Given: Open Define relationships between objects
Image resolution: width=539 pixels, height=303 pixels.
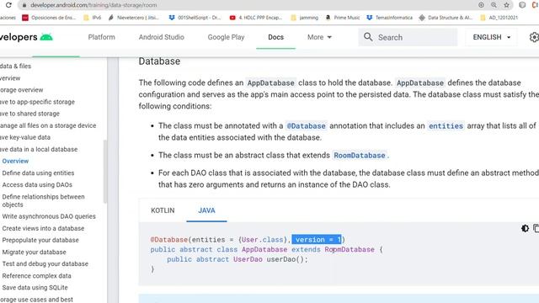Looking at the screenshot, I should click(x=43, y=200).
